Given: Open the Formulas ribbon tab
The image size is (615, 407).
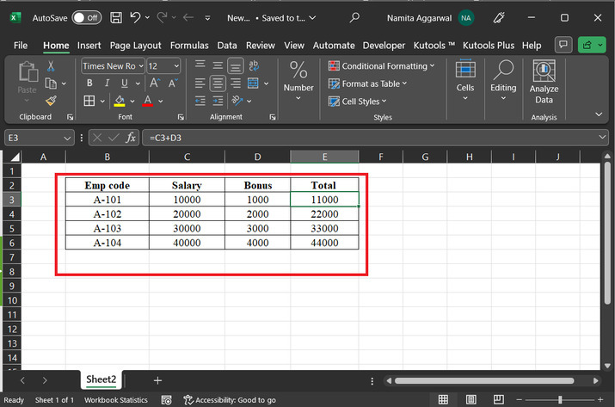Looking at the screenshot, I should click(x=189, y=45).
